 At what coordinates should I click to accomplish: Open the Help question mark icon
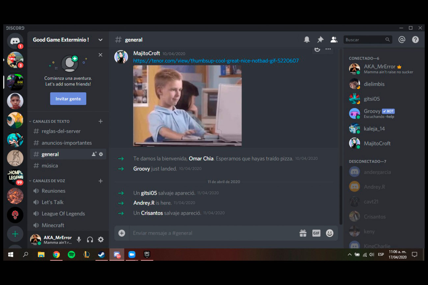pos(415,40)
